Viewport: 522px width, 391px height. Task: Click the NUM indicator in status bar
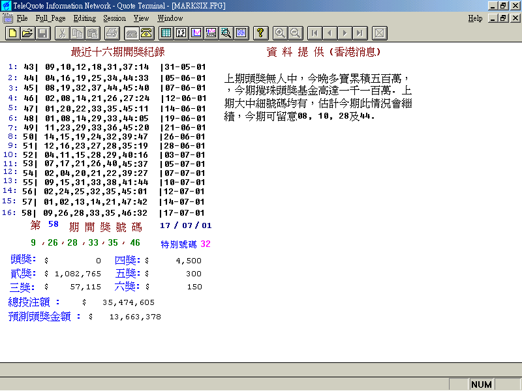[482, 384]
